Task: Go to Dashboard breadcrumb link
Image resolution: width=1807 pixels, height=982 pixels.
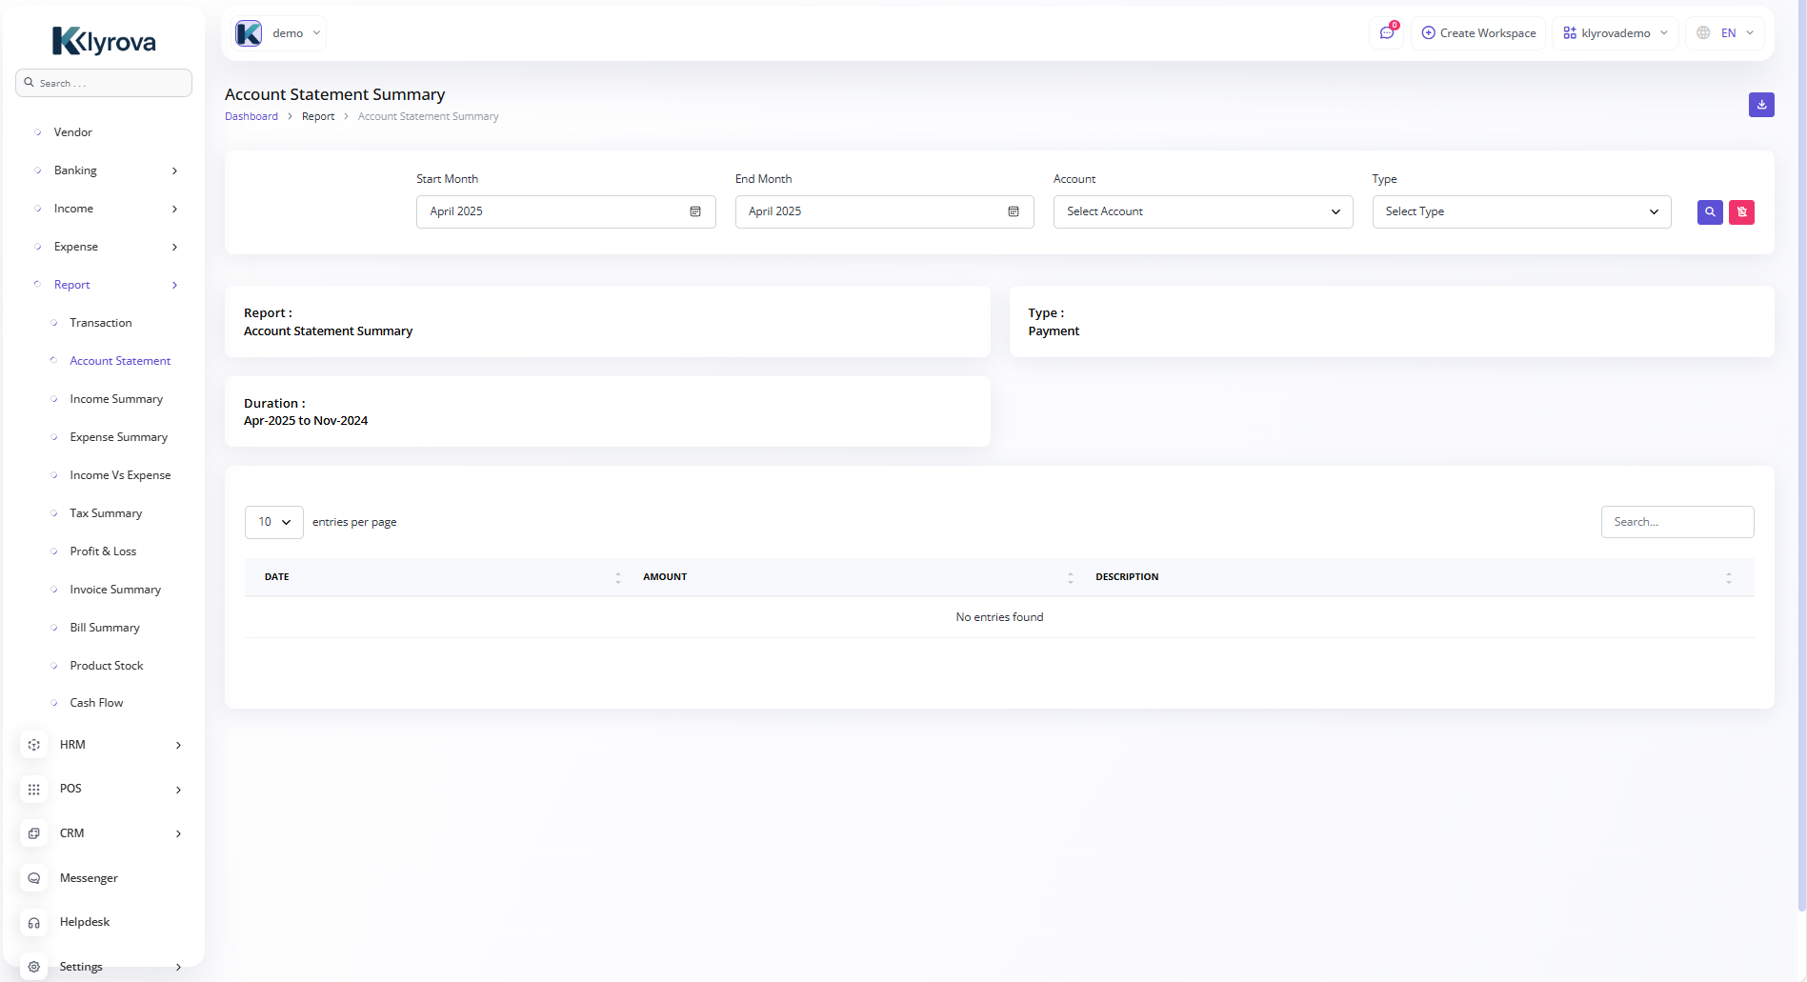Action: point(251,116)
